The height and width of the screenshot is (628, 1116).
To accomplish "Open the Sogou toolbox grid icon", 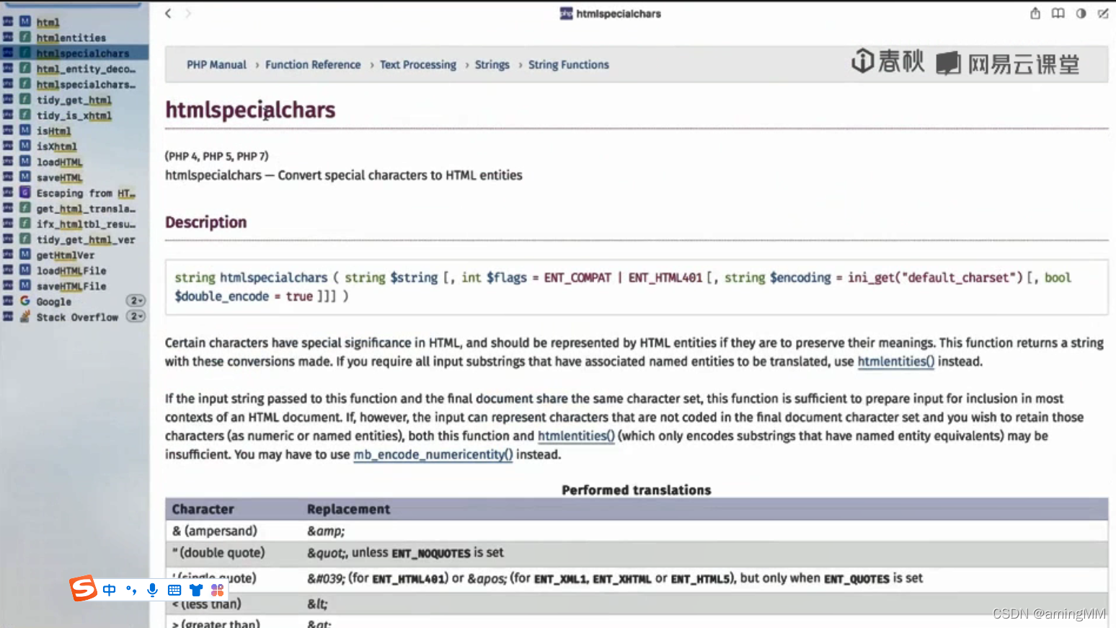I will (x=217, y=590).
